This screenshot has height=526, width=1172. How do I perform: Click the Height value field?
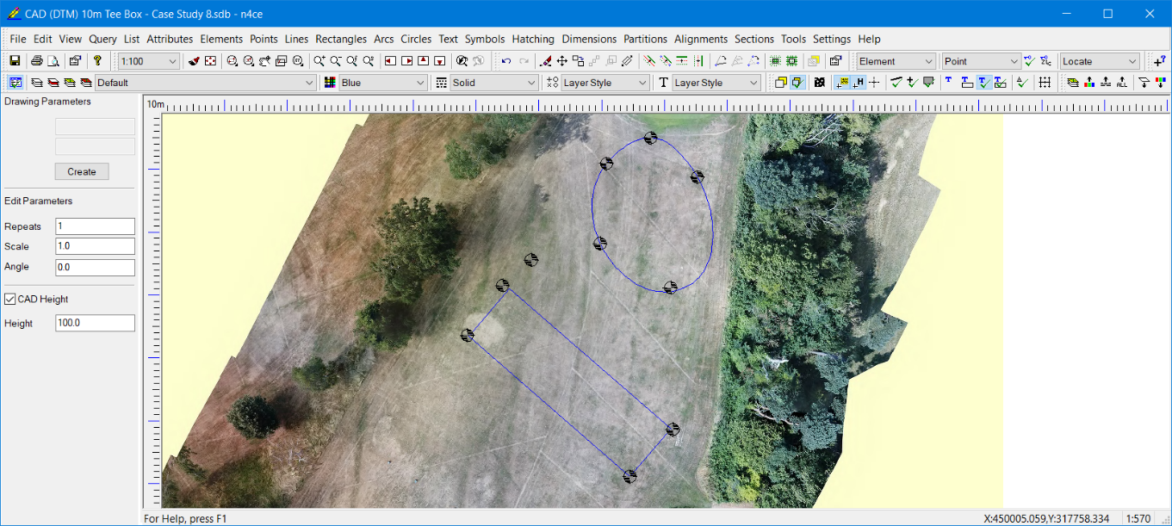pos(96,323)
